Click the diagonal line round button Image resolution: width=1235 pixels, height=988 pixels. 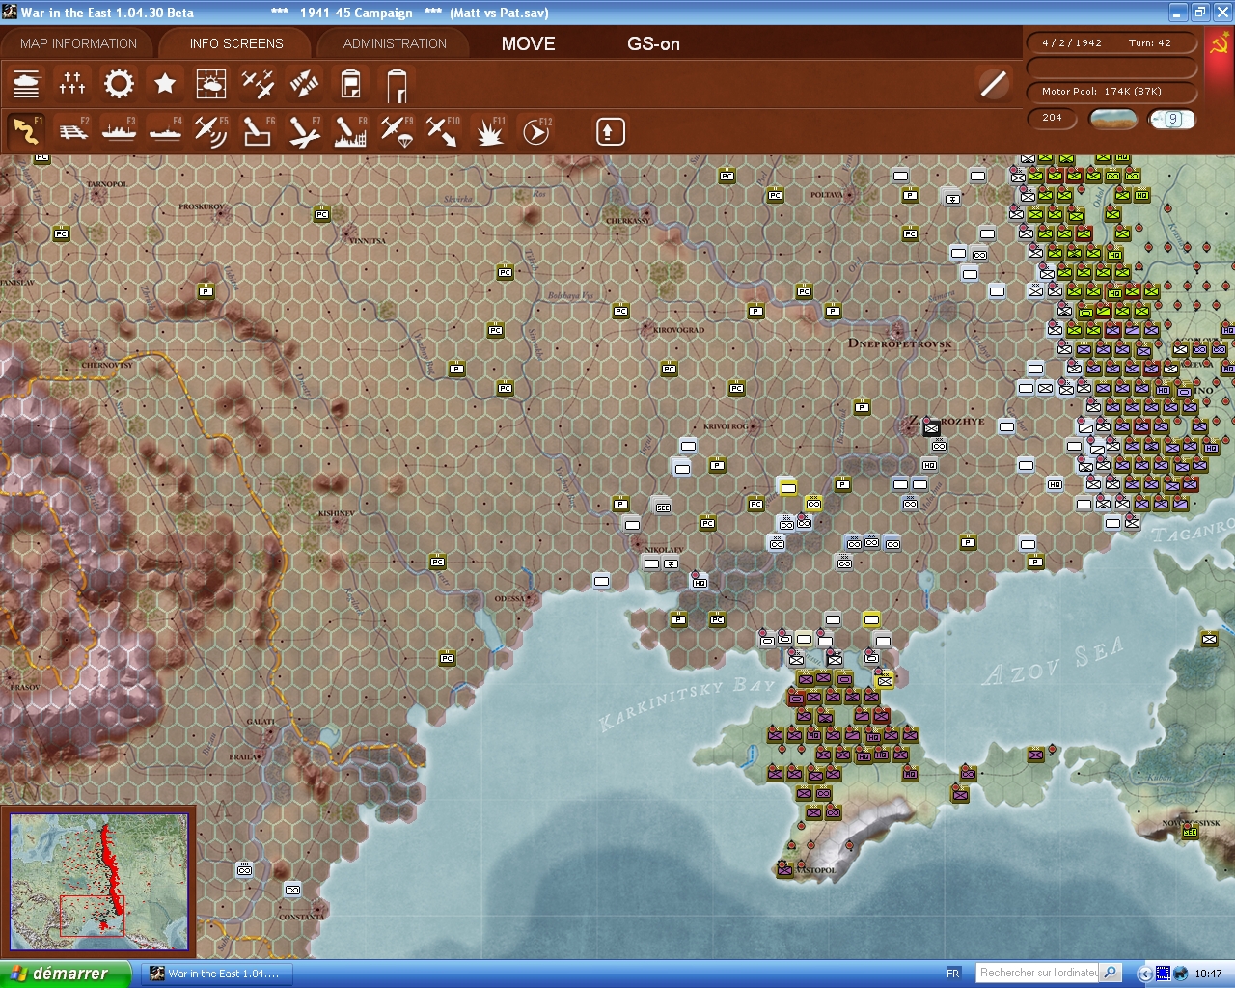click(993, 84)
